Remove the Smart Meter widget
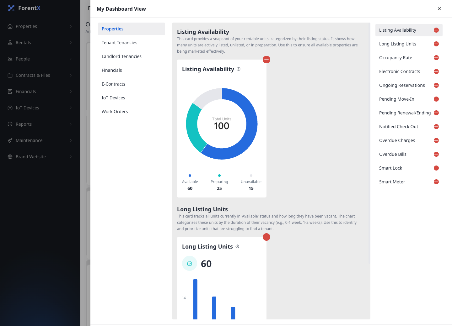 coord(436,182)
